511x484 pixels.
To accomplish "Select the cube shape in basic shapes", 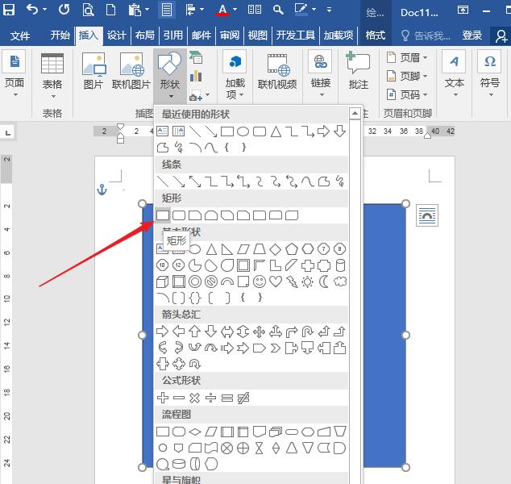I will click(x=163, y=282).
